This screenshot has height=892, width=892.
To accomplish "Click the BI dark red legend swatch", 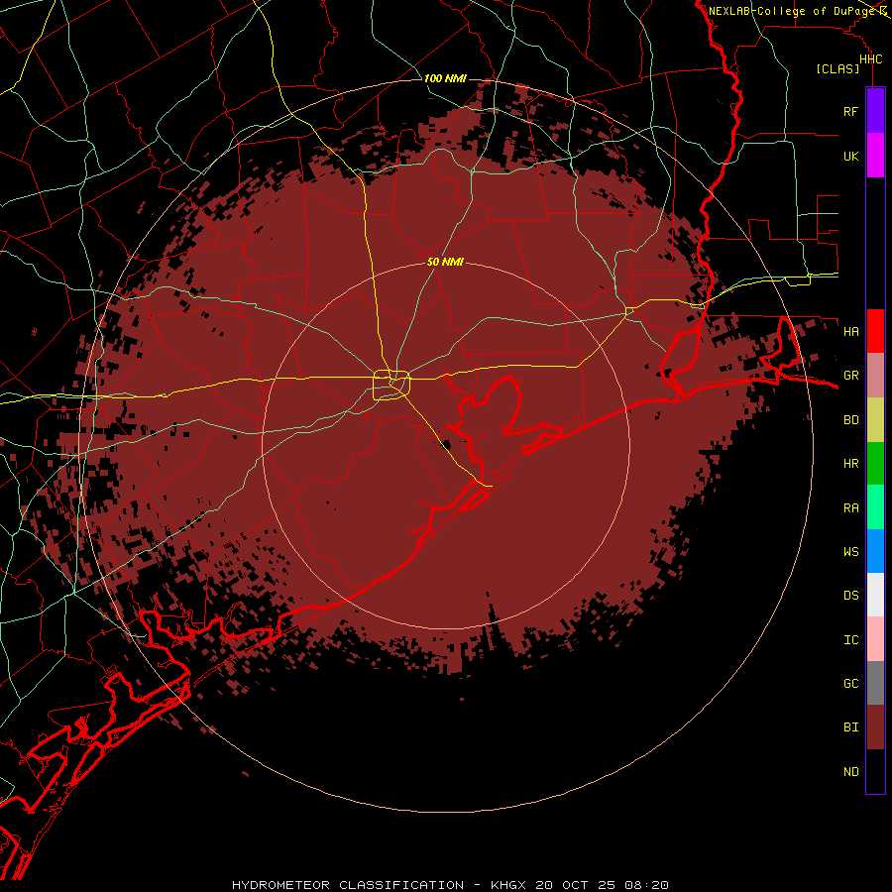I will click(875, 727).
